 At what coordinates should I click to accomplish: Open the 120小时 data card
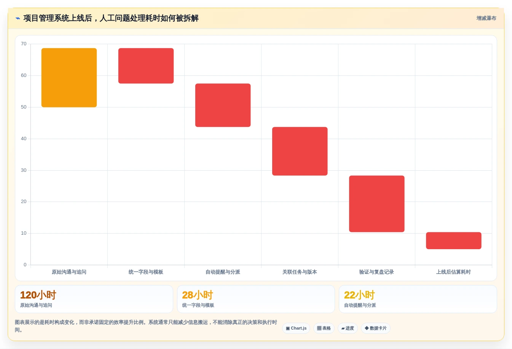pyautogui.click(x=94, y=299)
